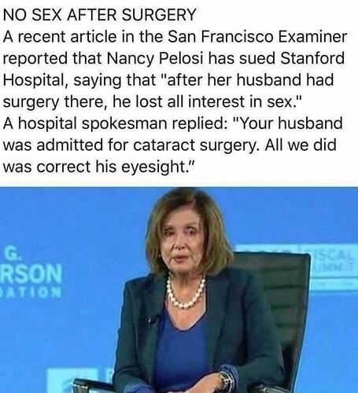Image resolution: width=358 pixels, height=393 pixels.
Task: Click the words "San Francisco Examiner"
Action: point(257,36)
